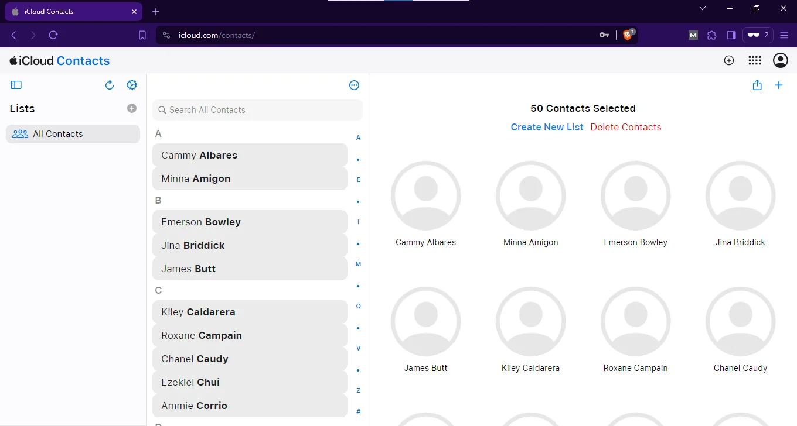Select the iCloud Contacts browser tab
Image resolution: width=797 pixels, height=426 pixels.
[74, 12]
